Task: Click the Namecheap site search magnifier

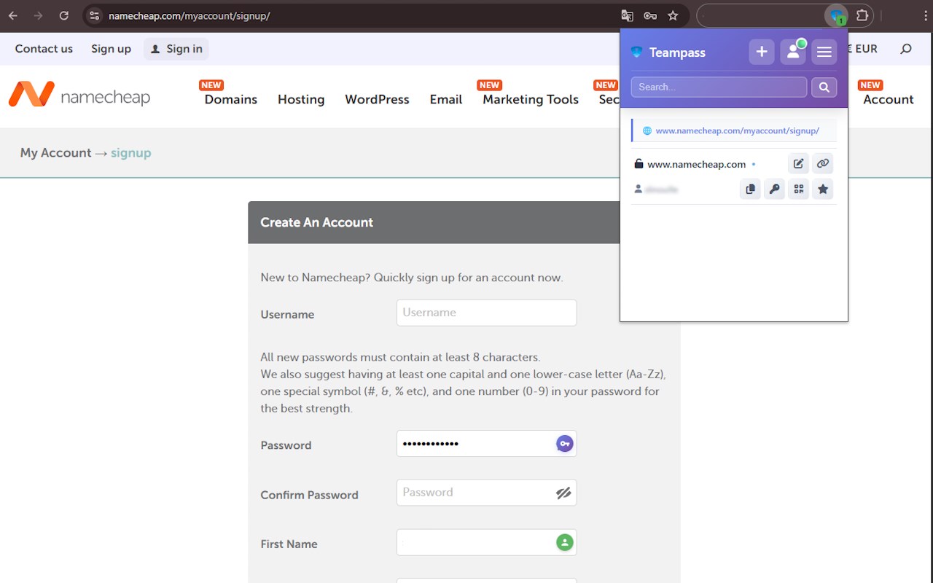Action: [906, 49]
